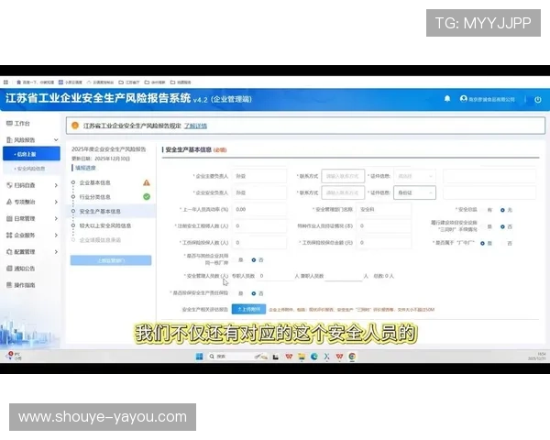This screenshot has width=550, height=440.
Task: Open the 安全风险信息 submenu item
Action: [31, 169]
